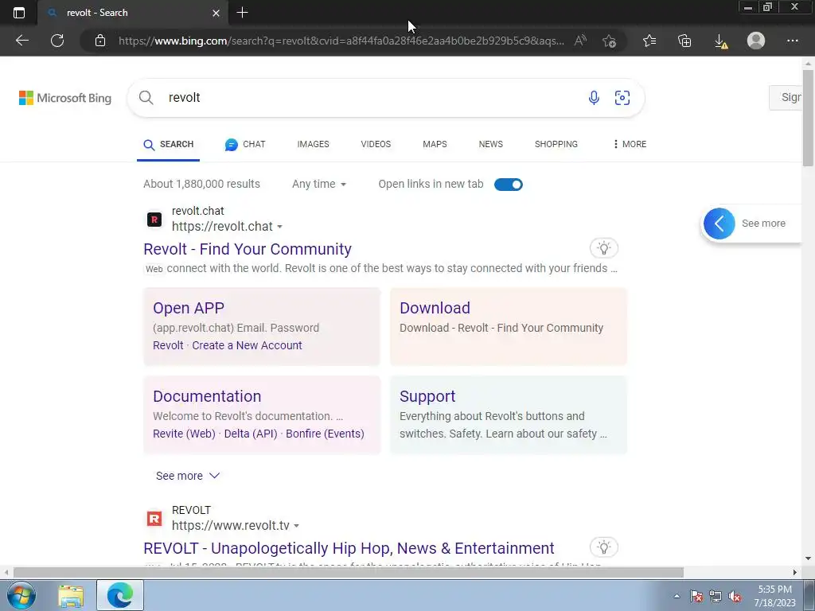This screenshot has height=611, width=815.
Task: Open the Favorites list
Action: (649, 41)
